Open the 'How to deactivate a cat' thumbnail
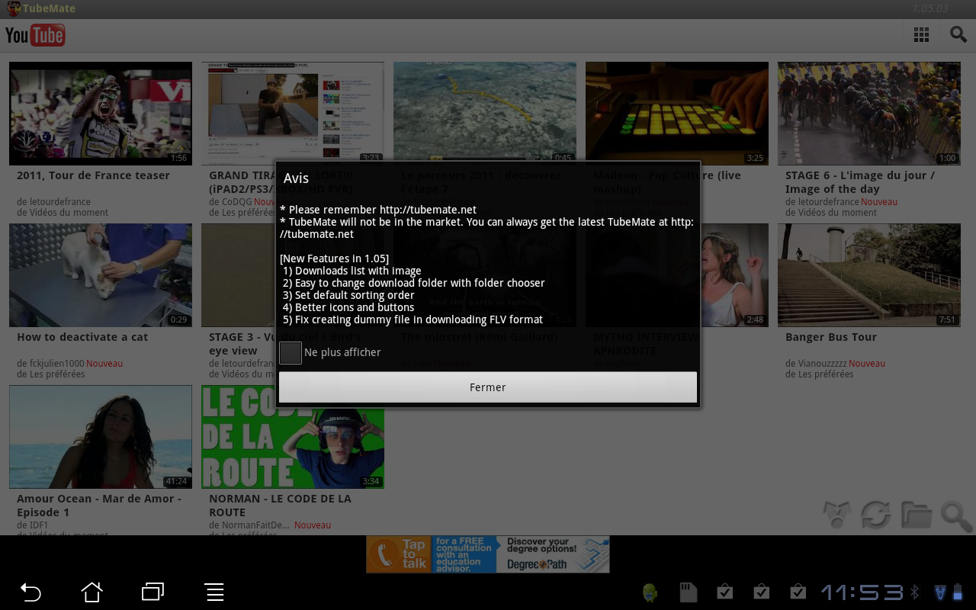The height and width of the screenshot is (610, 976). [x=101, y=275]
